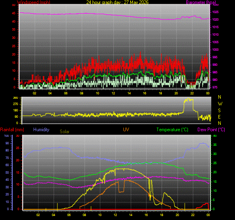Click the S compass label beside direction graph
235x220 pixels.
click(x=219, y=111)
